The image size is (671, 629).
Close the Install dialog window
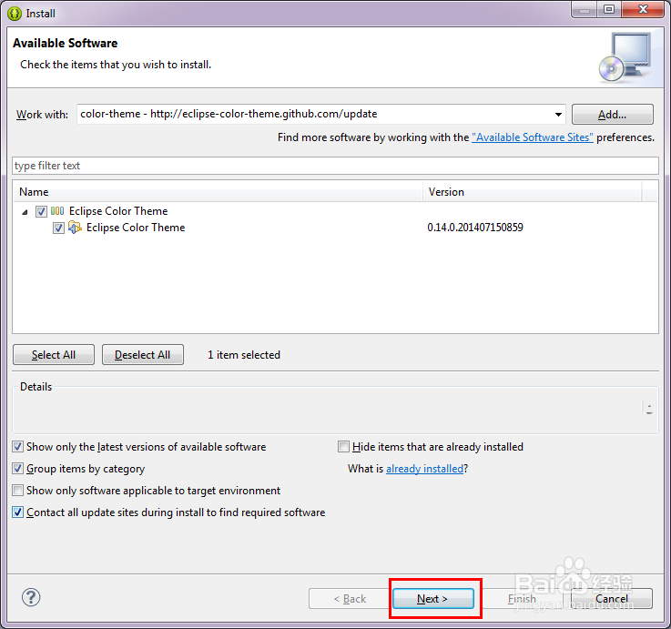click(x=643, y=9)
